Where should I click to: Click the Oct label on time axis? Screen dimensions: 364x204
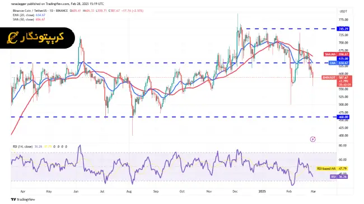pyautogui.click(x=182, y=192)
